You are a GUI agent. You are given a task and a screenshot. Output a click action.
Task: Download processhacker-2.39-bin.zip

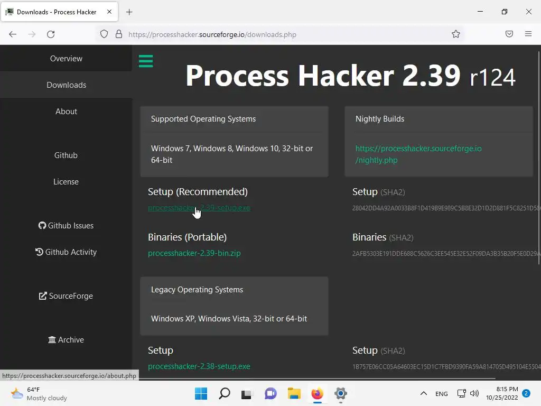[194, 253]
